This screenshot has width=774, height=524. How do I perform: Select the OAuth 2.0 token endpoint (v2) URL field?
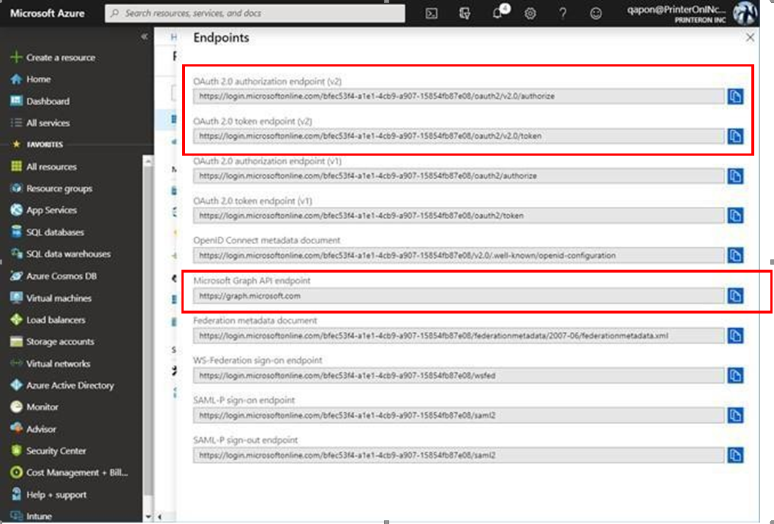459,136
